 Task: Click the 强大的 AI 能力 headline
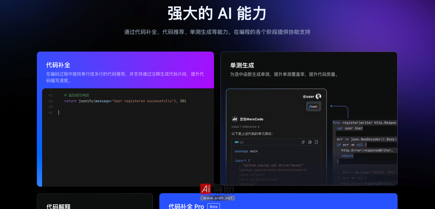click(217, 13)
